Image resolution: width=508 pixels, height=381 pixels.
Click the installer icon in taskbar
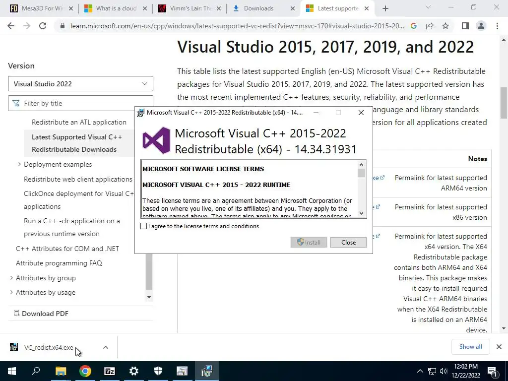point(206,371)
